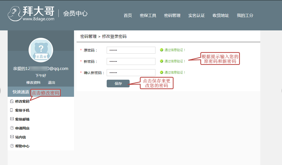Open the 首页 nav item
Image resolution: width=282 pixels, height=165 pixels.
pyautogui.click(x=128, y=16)
